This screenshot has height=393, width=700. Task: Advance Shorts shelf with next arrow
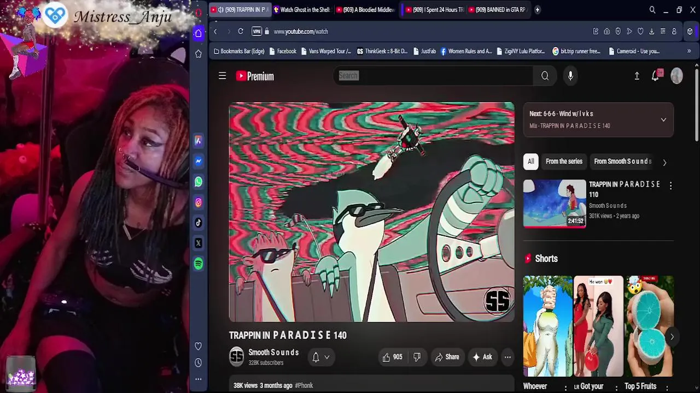pos(672,337)
